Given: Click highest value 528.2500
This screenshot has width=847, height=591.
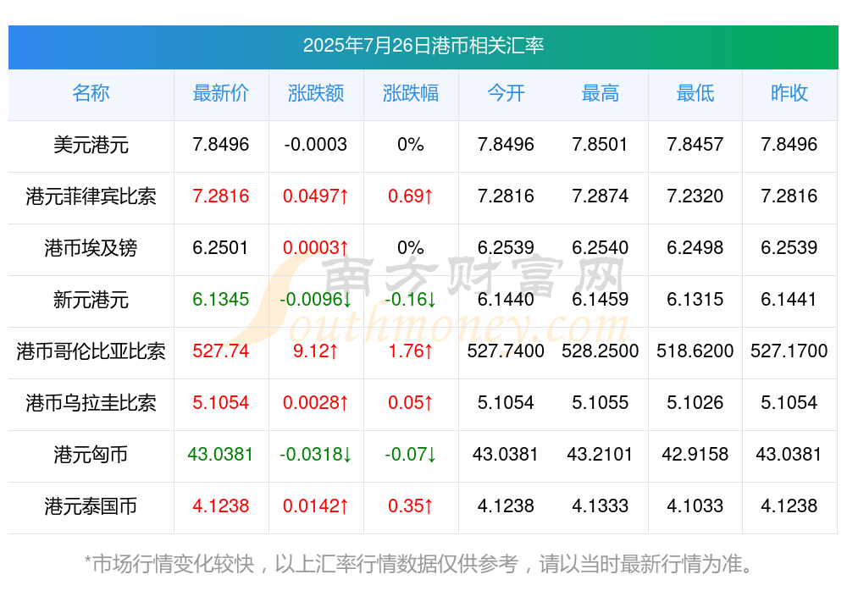Looking at the screenshot, I should [x=601, y=351].
